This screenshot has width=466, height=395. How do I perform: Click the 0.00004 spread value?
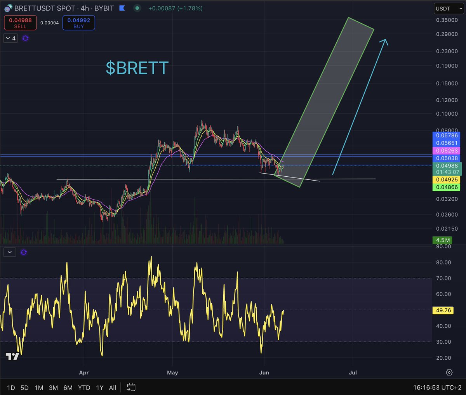point(50,23)
